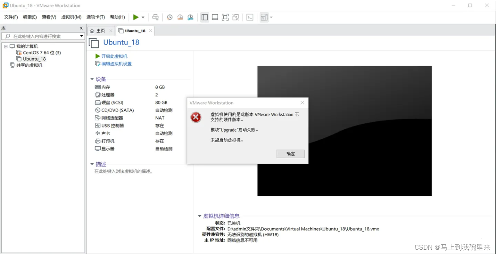Click the stretch guest display toolbar icon

264,17
